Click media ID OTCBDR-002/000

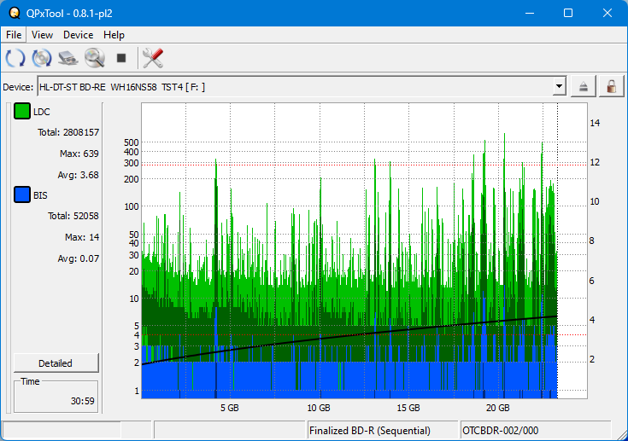pyautogui.click(x=500, y=431)
